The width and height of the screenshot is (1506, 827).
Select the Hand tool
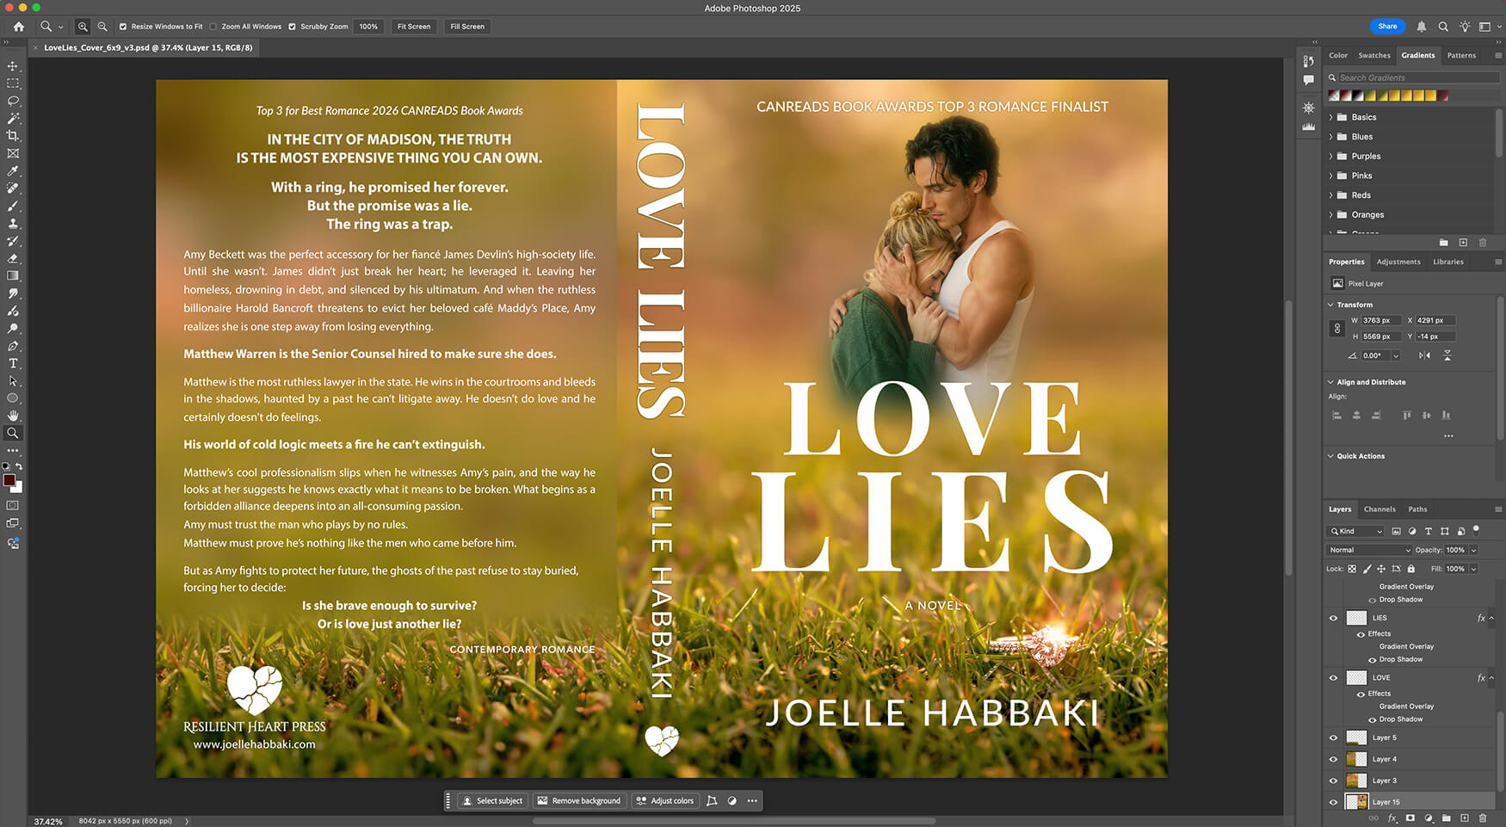[x=13, y=416]
